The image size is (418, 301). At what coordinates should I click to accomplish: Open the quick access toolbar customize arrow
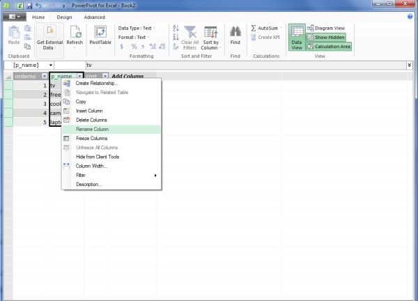[x=63, y=6]
